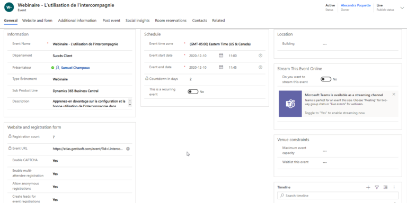The width and height of the screenshot is (407, 203).
Task: Open the start time clock picker
Action: click(x=260, y=56)
